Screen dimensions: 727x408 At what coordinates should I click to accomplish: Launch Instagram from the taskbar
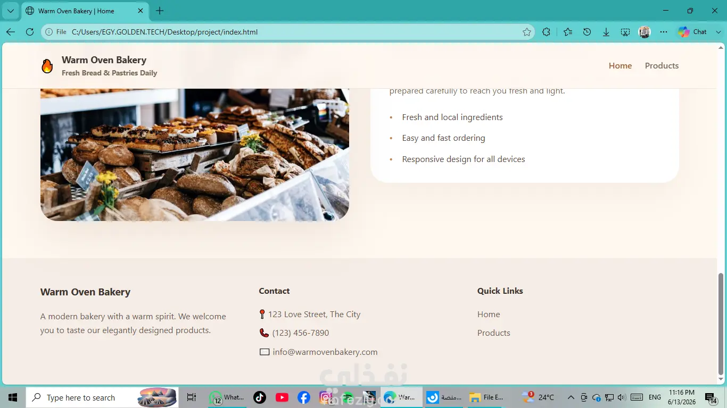coord(326,397)
